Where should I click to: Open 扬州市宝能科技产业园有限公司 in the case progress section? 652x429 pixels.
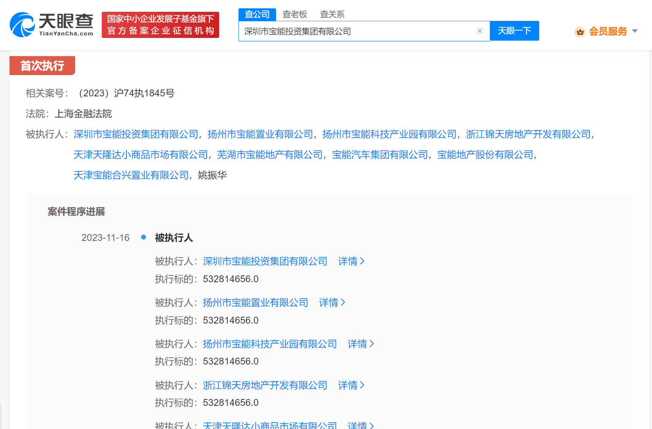pyautogui.click(x=270, y=344)
